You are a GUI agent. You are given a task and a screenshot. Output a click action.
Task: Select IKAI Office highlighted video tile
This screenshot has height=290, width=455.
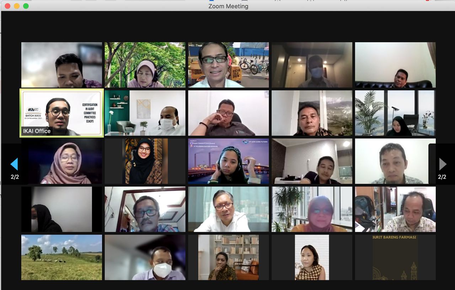tap(61, 113)
